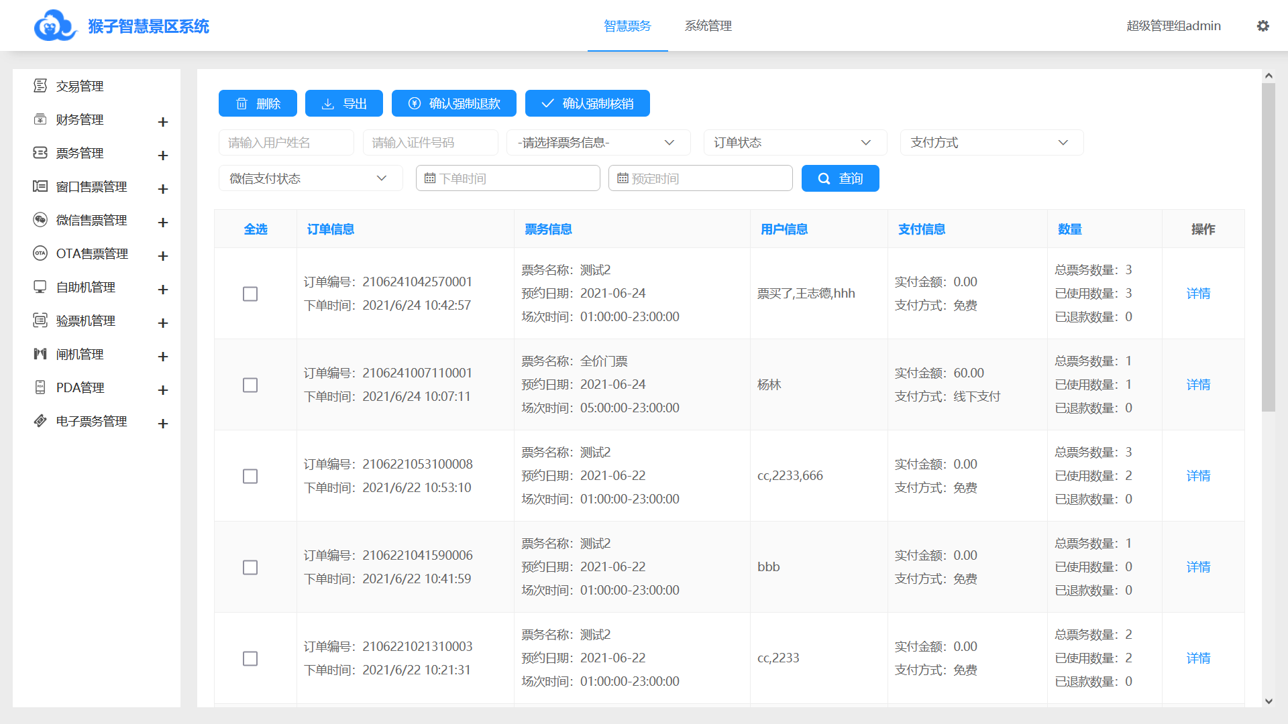This screenshot has height=724, width=1288.
Task: Expand 电子票务管理 with its plus sign
Action: click(x=162, y=424)
